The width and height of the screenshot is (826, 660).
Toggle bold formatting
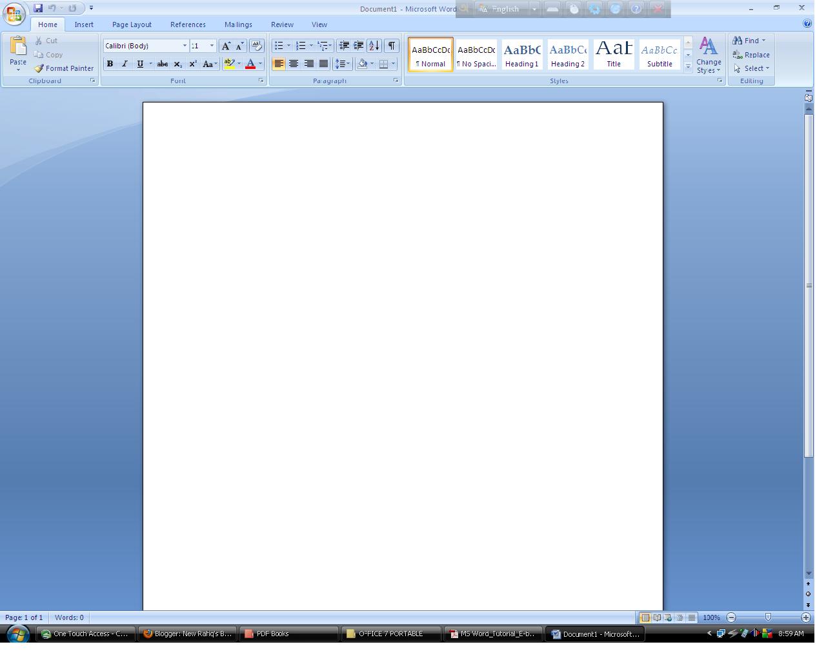(110, 63)
